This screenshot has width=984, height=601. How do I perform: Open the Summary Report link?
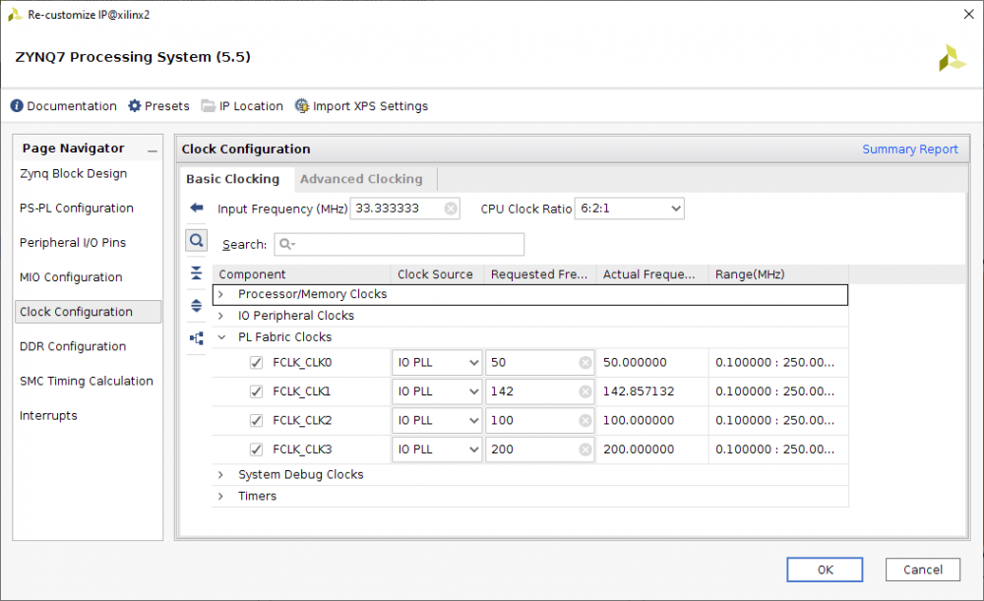pos(909,150)
